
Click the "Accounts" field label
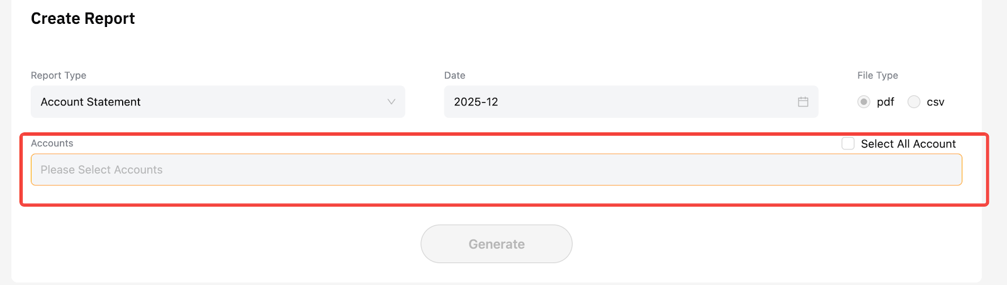pos(52,143)
